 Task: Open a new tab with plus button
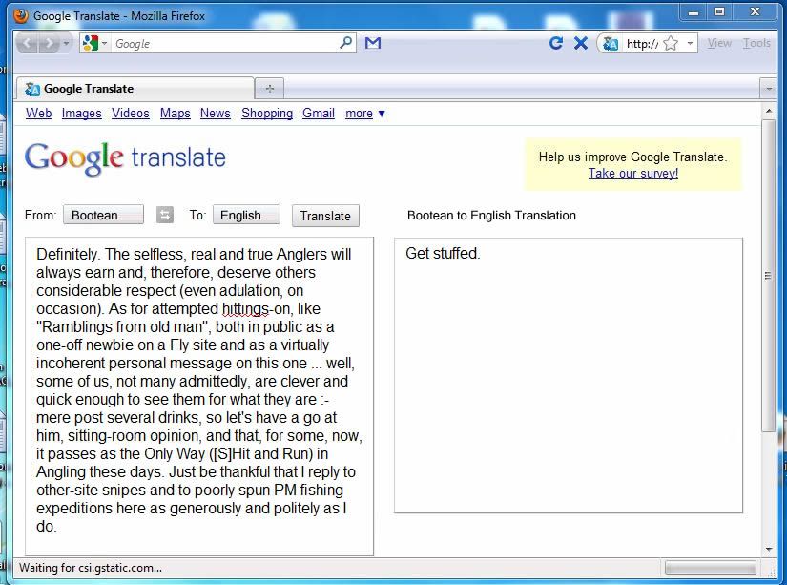coord(270,89)
